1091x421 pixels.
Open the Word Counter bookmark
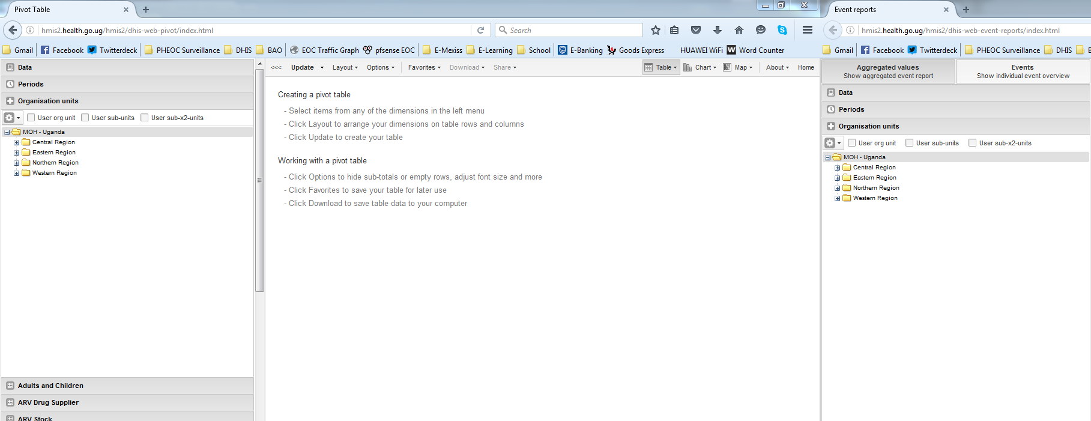coord(755,50)
